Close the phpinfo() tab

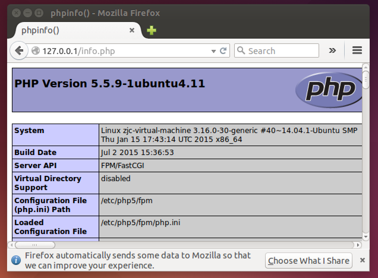pyautogui.click(x=132, y=30)
